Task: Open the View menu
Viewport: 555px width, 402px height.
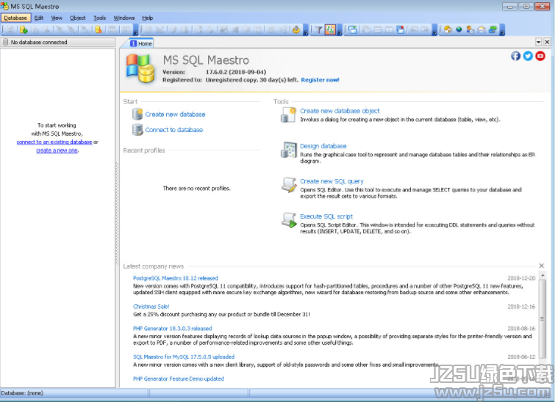Action: [x=57, y=18]
